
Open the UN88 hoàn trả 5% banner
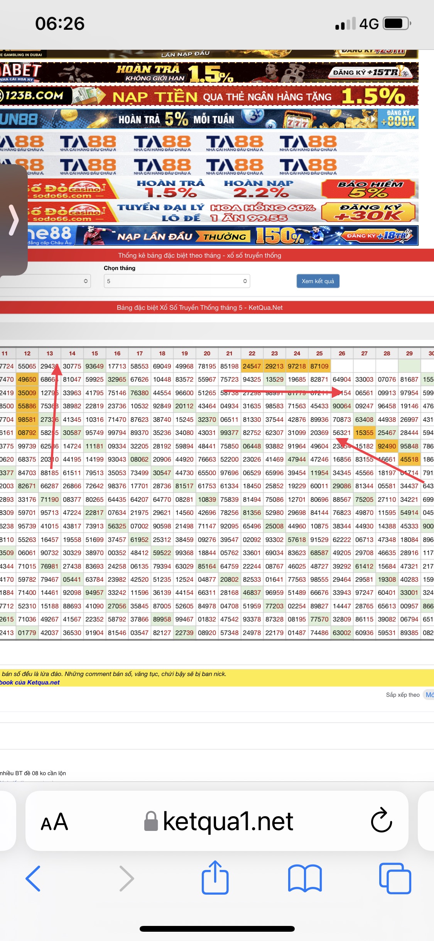[209, 119]
